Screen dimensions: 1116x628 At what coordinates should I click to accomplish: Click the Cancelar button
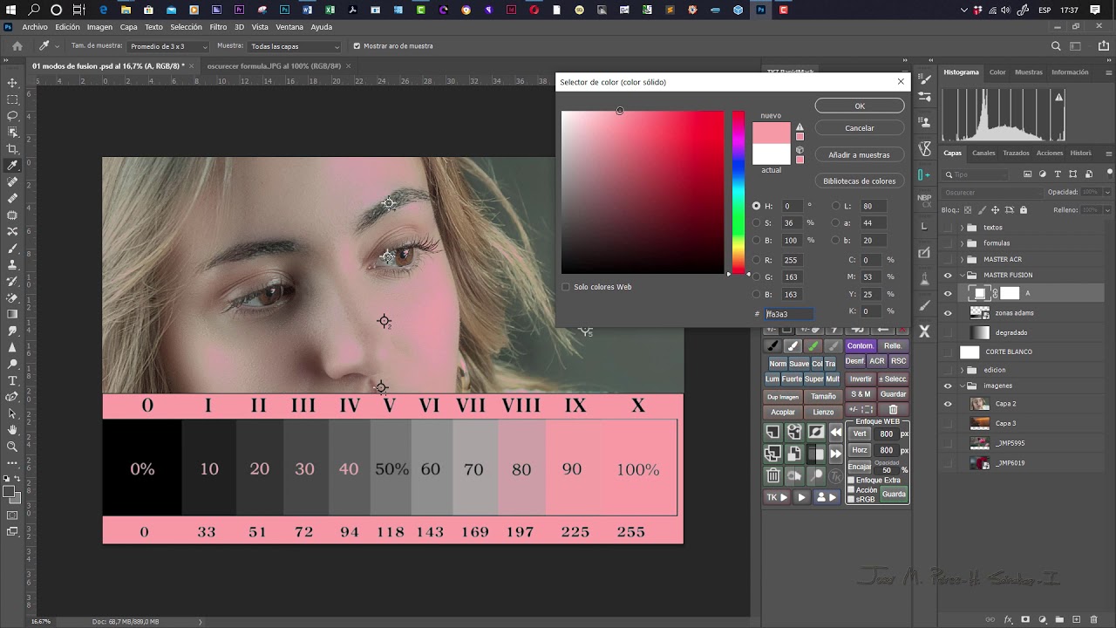860,128
